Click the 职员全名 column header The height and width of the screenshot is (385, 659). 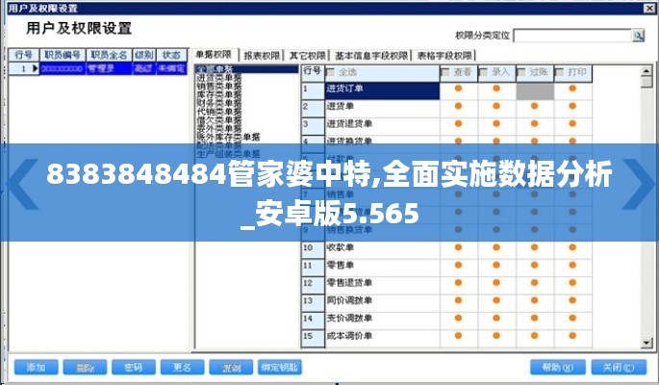coord(109,55)
